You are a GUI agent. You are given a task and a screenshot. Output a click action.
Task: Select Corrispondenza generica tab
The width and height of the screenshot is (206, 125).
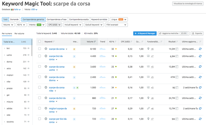pyautogui.click(x=33, y=19)
